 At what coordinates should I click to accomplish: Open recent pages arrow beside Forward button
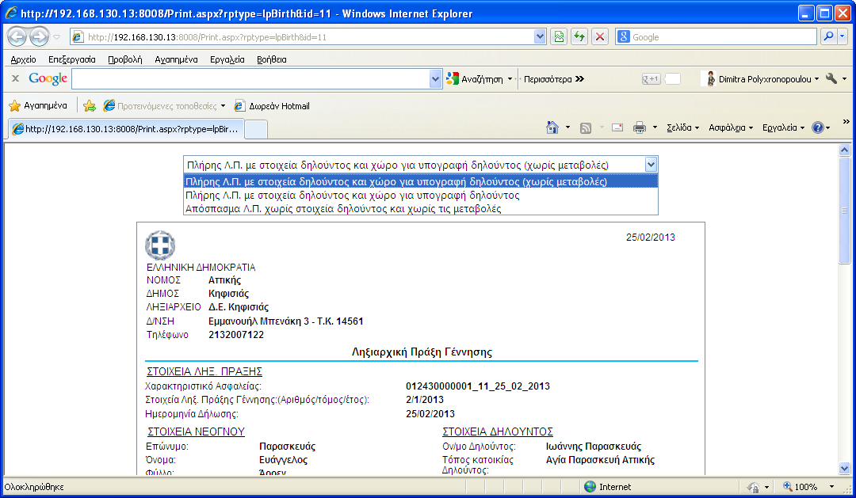(57, 37)
